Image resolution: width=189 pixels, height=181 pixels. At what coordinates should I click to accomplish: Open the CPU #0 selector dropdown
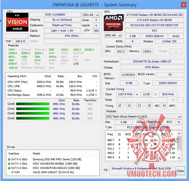click(91, 15)
